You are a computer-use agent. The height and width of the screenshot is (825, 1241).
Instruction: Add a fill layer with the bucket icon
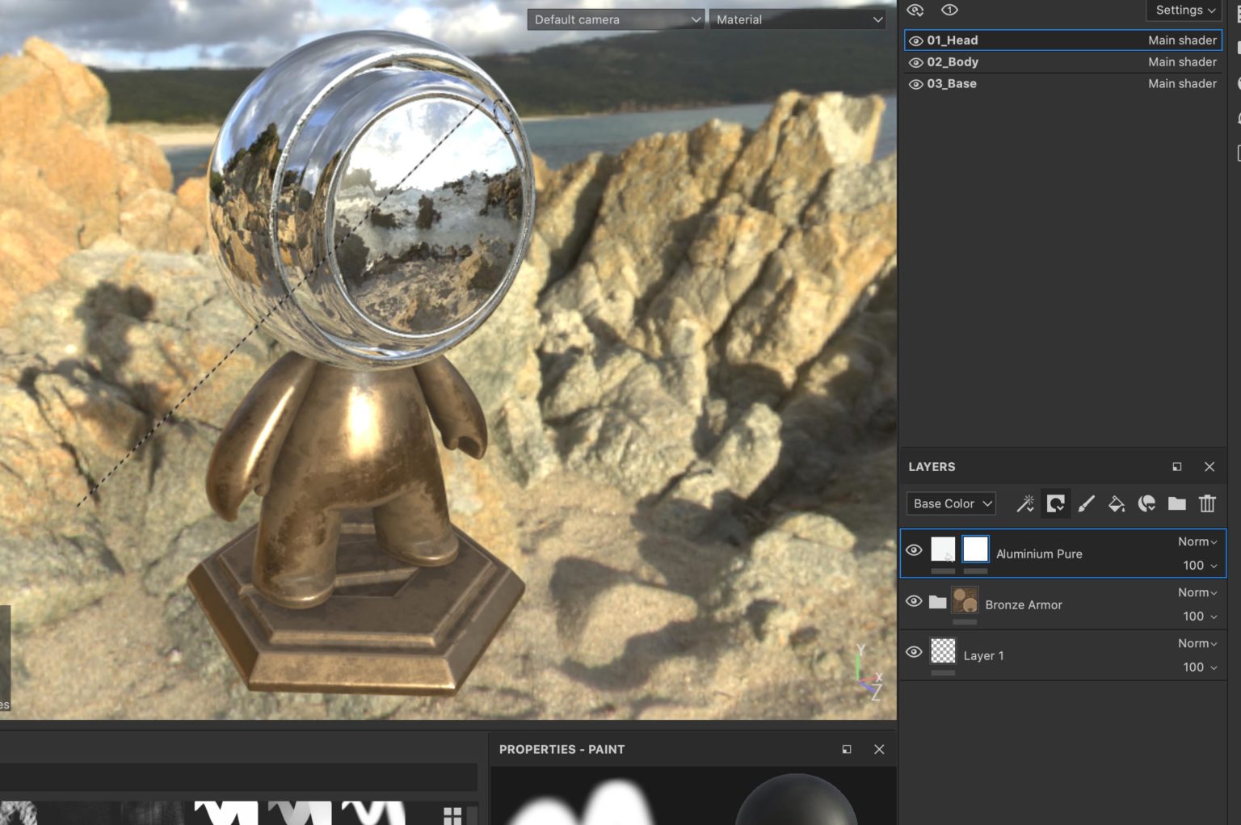tap(1117, 504)
